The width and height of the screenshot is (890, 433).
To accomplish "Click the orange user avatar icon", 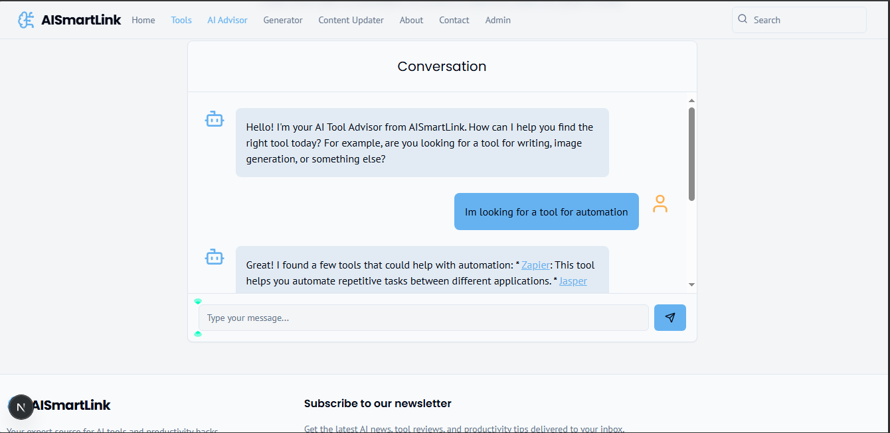I will [660, 204].
